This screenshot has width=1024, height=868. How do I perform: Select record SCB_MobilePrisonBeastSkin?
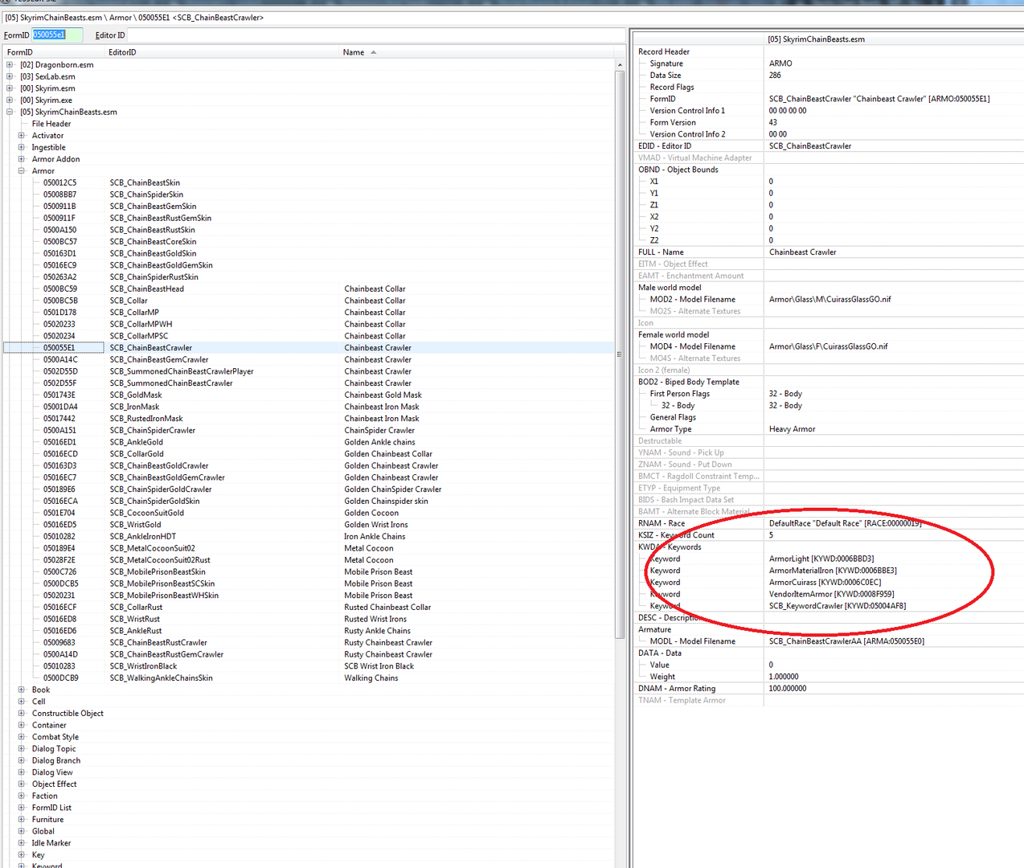coord(158,572)
